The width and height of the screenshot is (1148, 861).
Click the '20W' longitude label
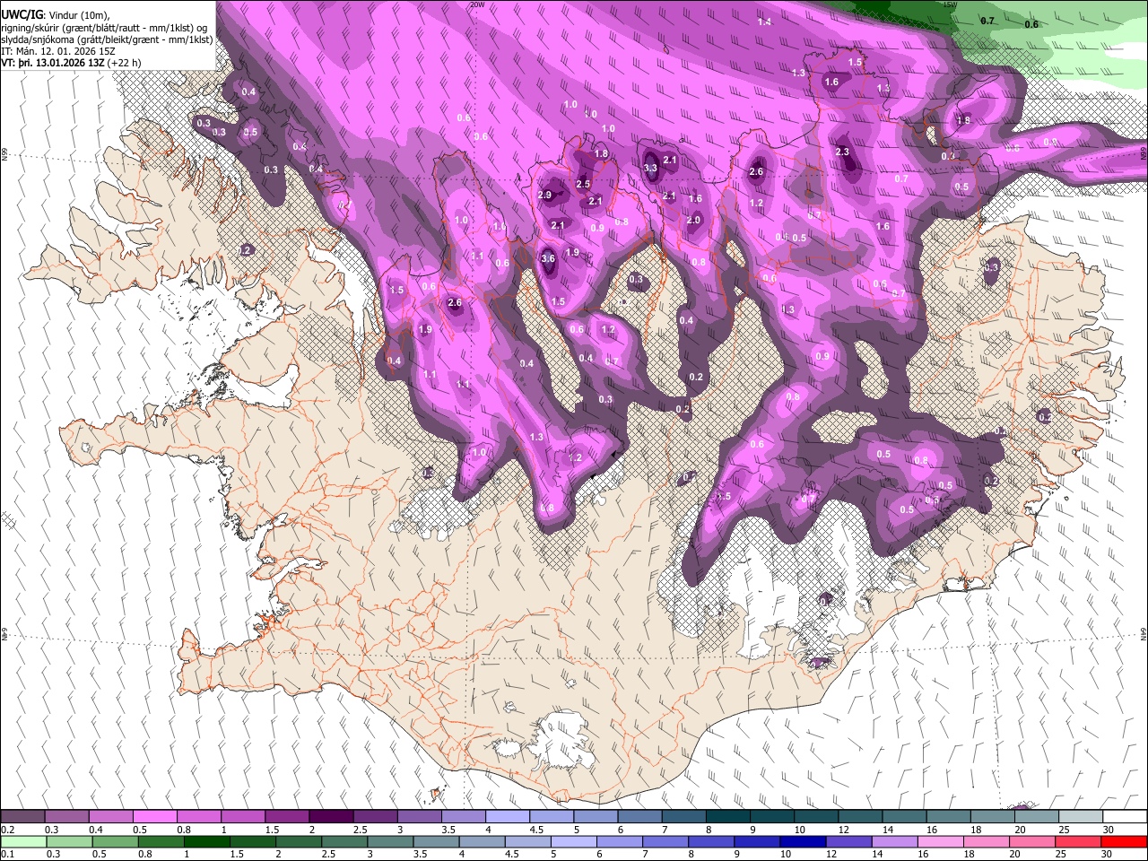pos(476,4)
